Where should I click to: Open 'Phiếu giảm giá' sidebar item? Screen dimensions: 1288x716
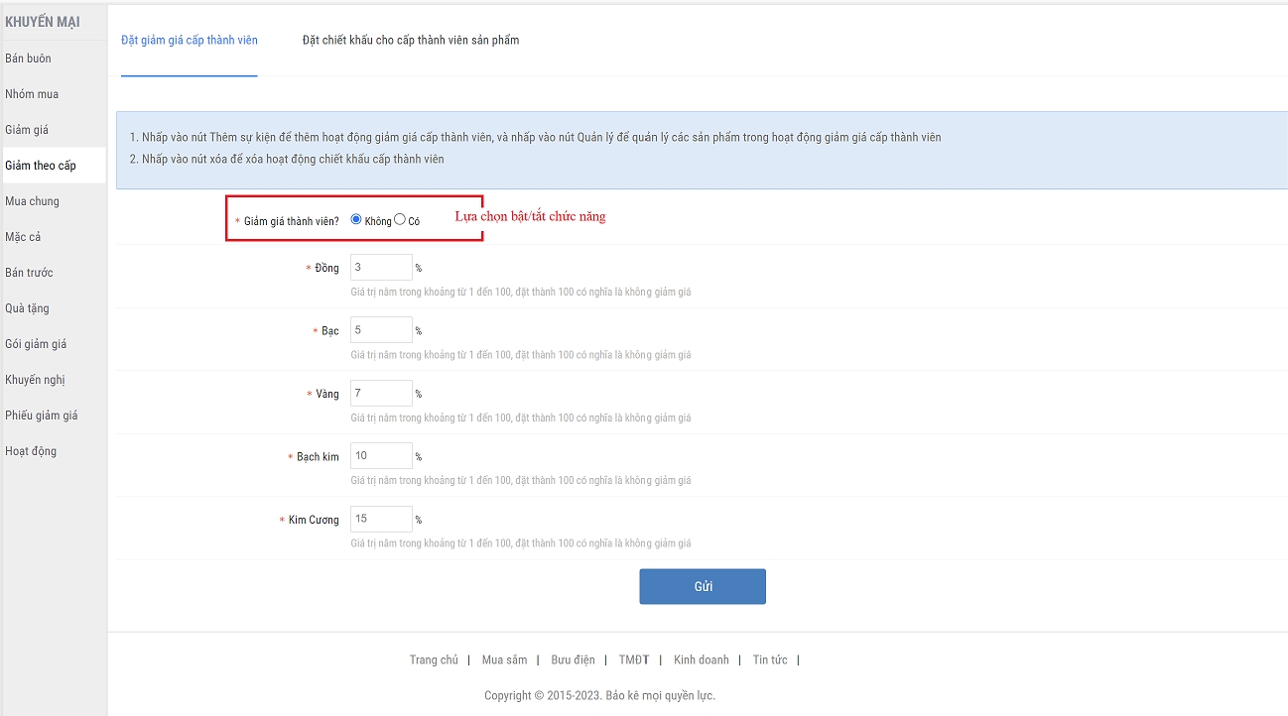coord(41,416)
